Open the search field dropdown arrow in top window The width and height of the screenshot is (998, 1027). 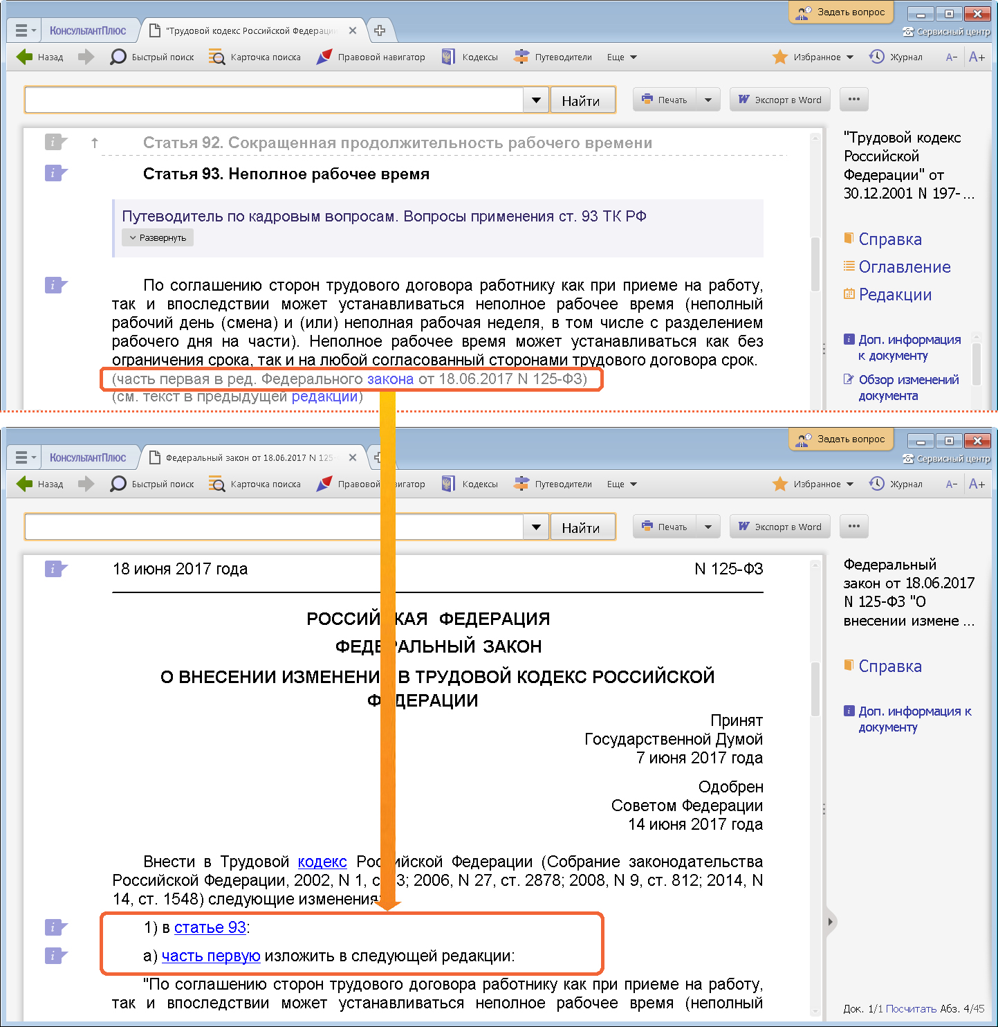pos(536,100)
